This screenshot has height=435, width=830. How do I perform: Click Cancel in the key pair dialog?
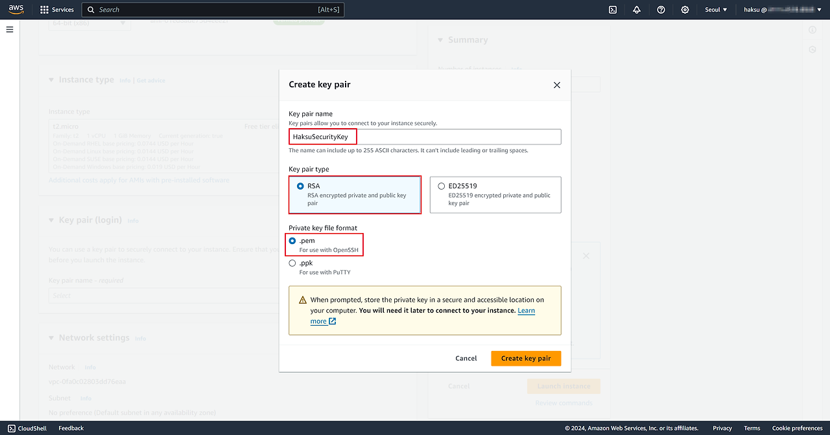click(x=466, y=358)
